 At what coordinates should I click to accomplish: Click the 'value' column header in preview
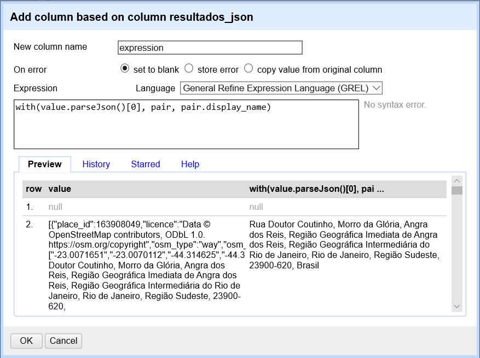tap(60, 189)
